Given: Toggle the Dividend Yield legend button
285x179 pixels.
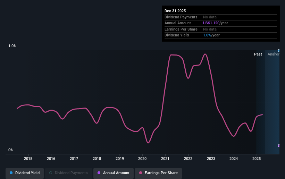Looking at the screenshot, I should tap(25, 173).
